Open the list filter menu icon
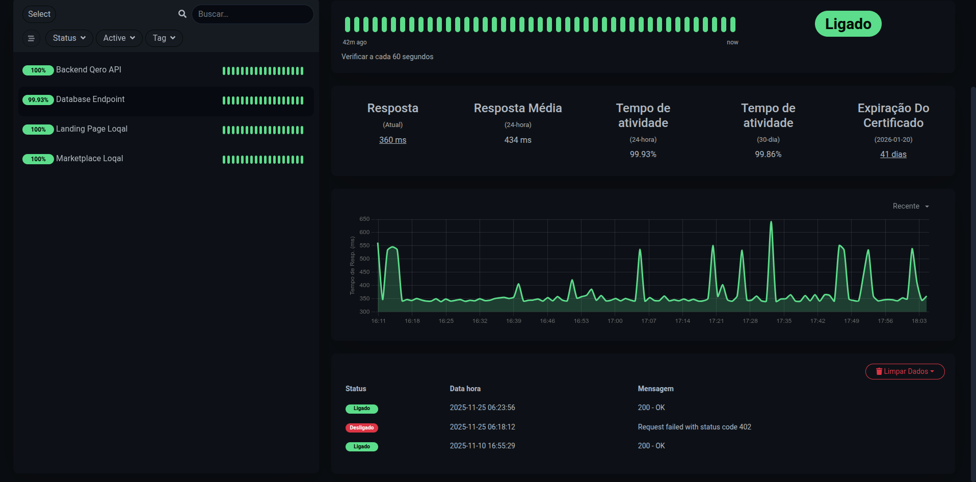The height and width of the screenshot is (482, 976). tap(31, 38)
